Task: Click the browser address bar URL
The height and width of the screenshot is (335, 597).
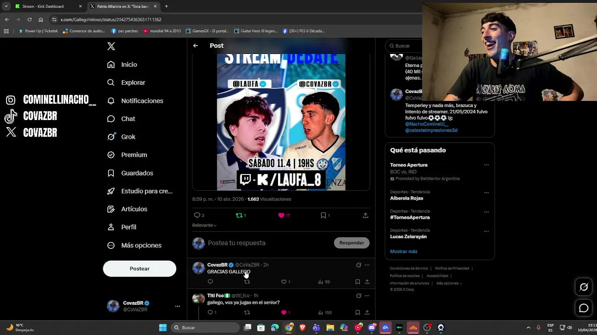Action: tap(111, 20)
